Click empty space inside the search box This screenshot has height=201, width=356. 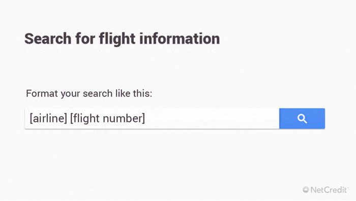pyautogui.click(x=211, y=118)
